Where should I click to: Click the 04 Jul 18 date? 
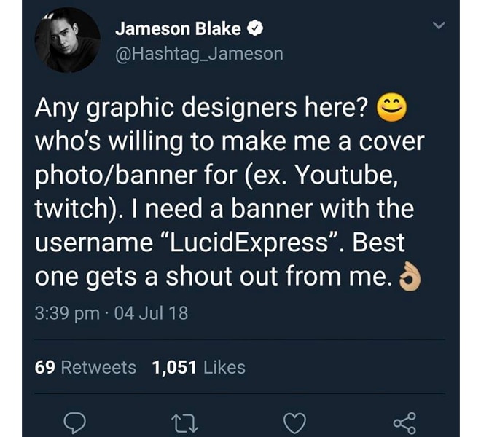151,313
